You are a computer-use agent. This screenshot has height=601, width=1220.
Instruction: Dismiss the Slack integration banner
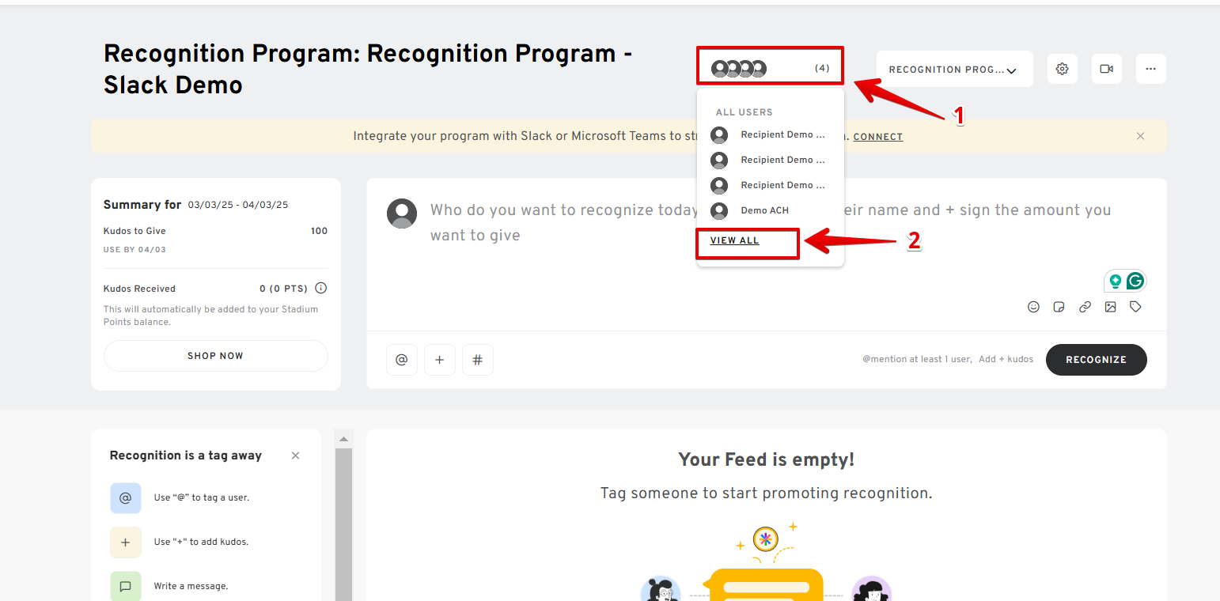(1140, 136)
